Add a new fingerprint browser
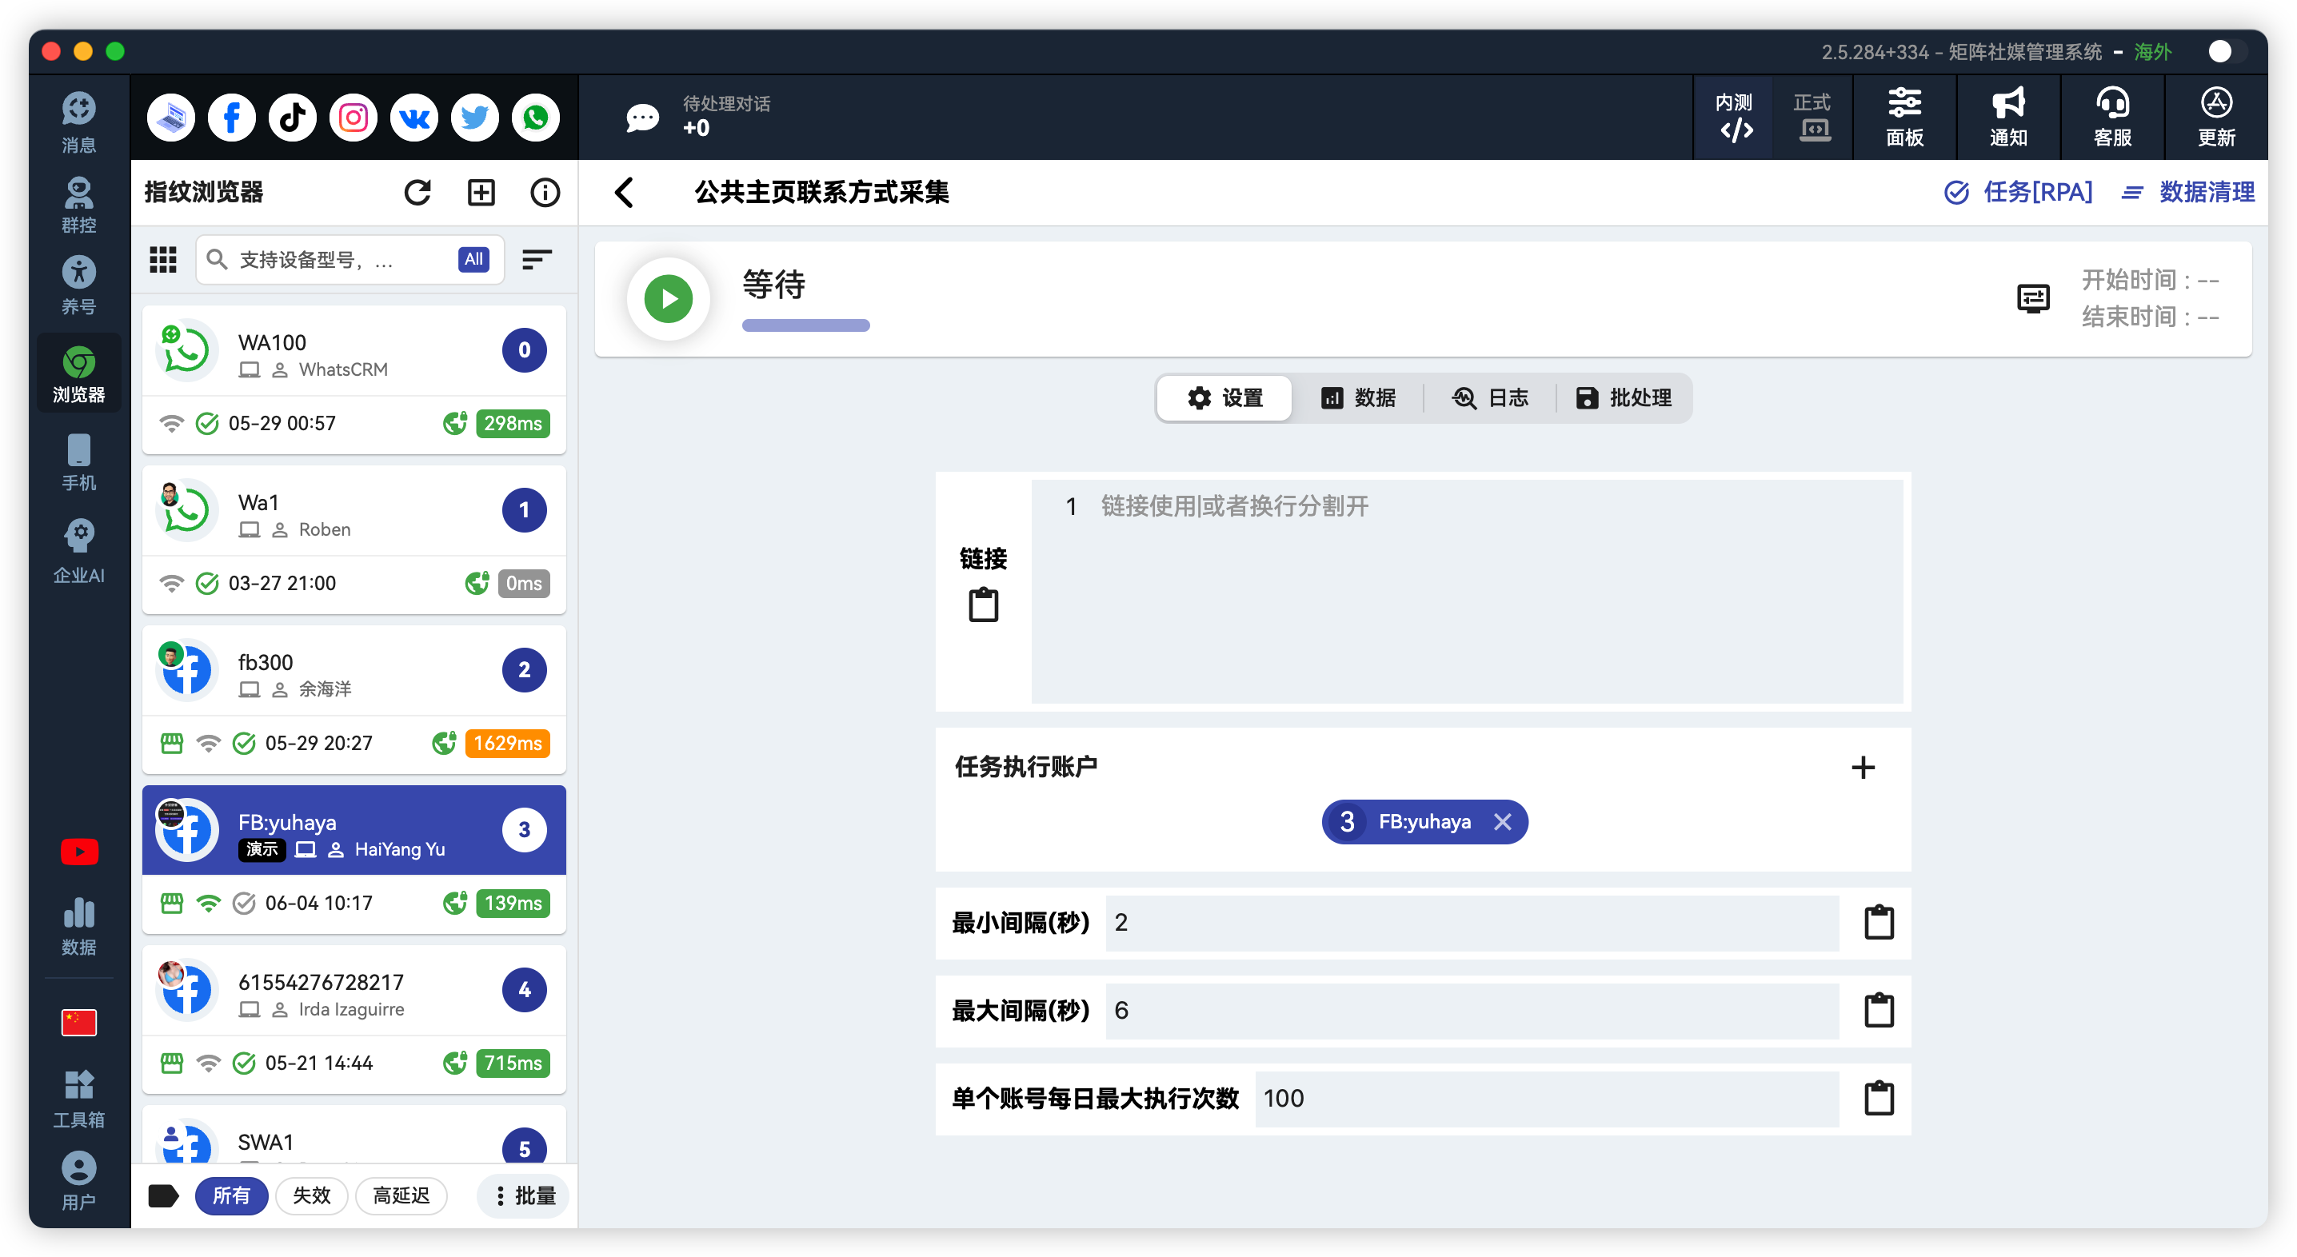 click(x=481, y=193)
